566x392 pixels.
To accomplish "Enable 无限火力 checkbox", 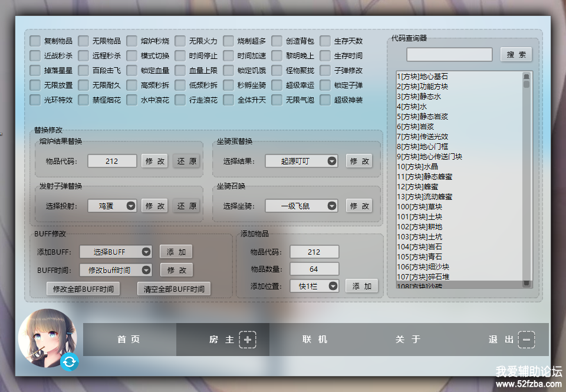I will click(x=180, y=41).
